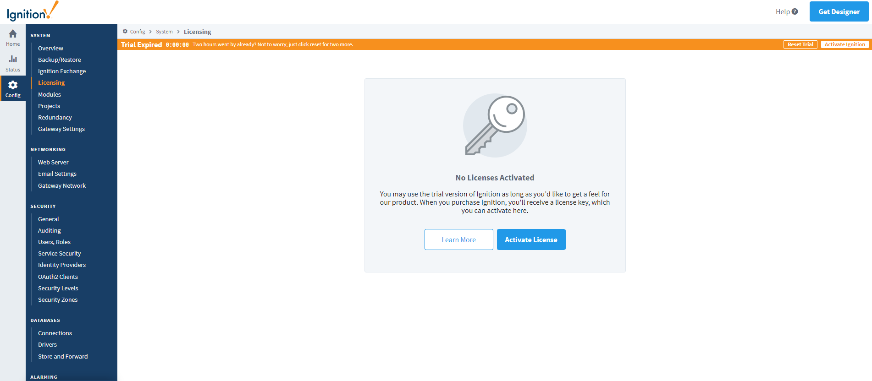Image resolution: width=872 pixels, height=381 pixels.
Task: Open Ignition Exchange in the sidebar
Action: pos(62,71)
